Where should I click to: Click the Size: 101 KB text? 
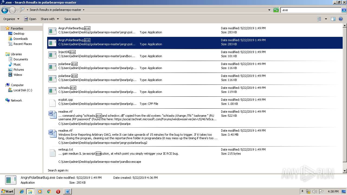[x=229, y=56]
